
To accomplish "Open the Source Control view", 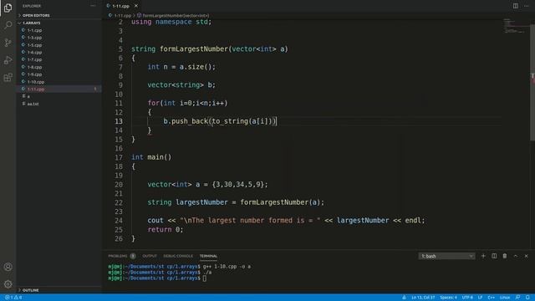I will (8, 43).
